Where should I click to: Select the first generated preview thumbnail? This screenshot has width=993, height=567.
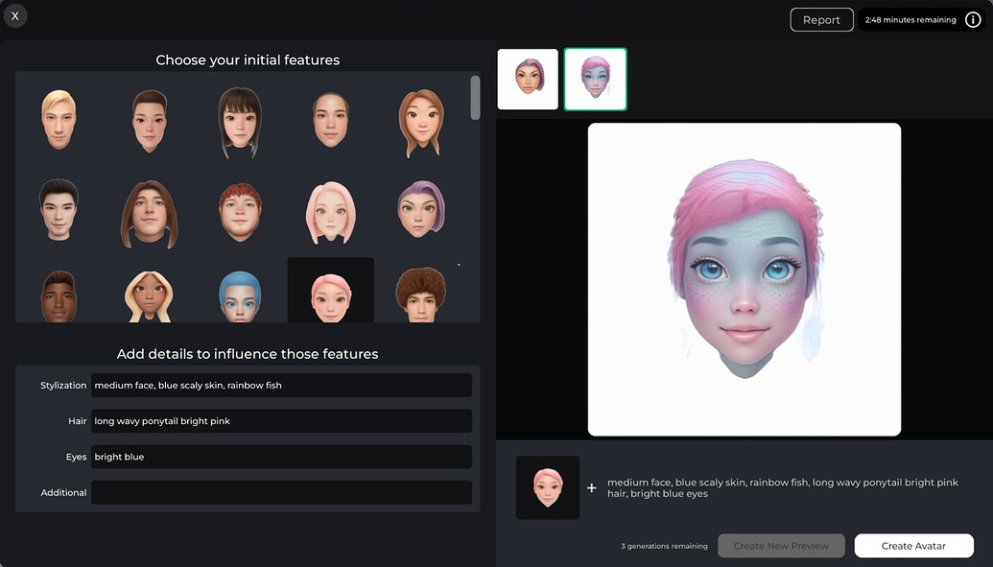pos(528,79)
